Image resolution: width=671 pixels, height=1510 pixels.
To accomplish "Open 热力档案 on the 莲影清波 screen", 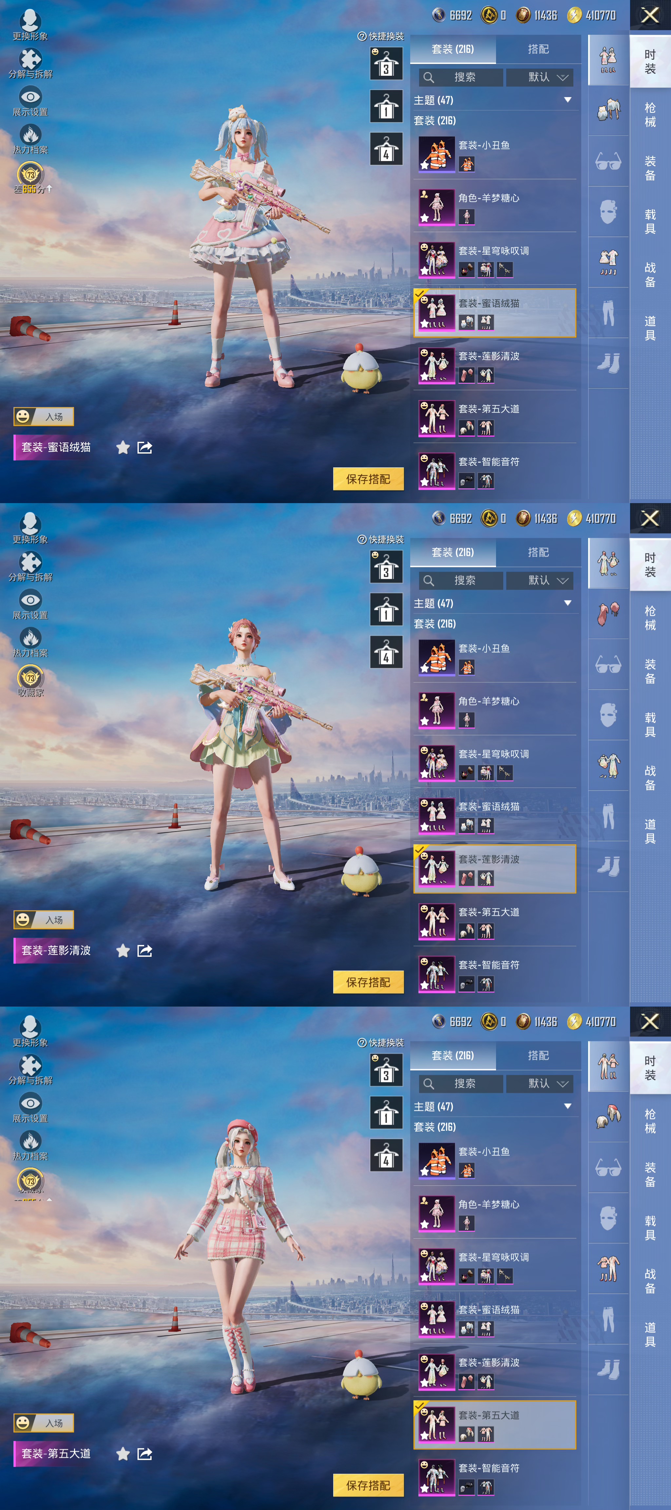I will tap(30, 637).
